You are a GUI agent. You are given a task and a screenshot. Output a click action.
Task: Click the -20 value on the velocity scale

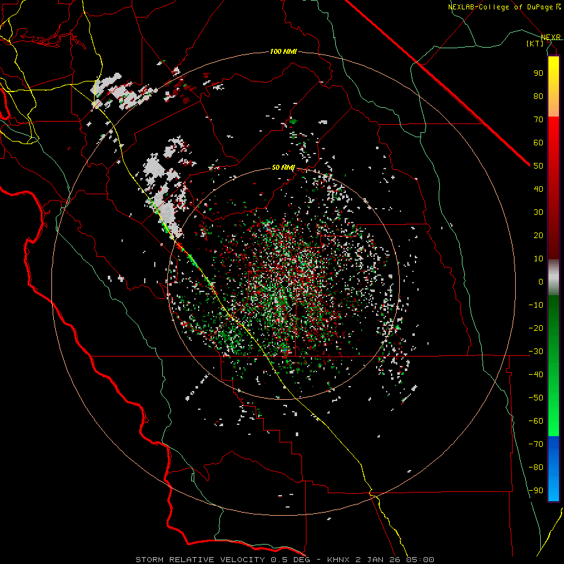[x=536, y=328]
